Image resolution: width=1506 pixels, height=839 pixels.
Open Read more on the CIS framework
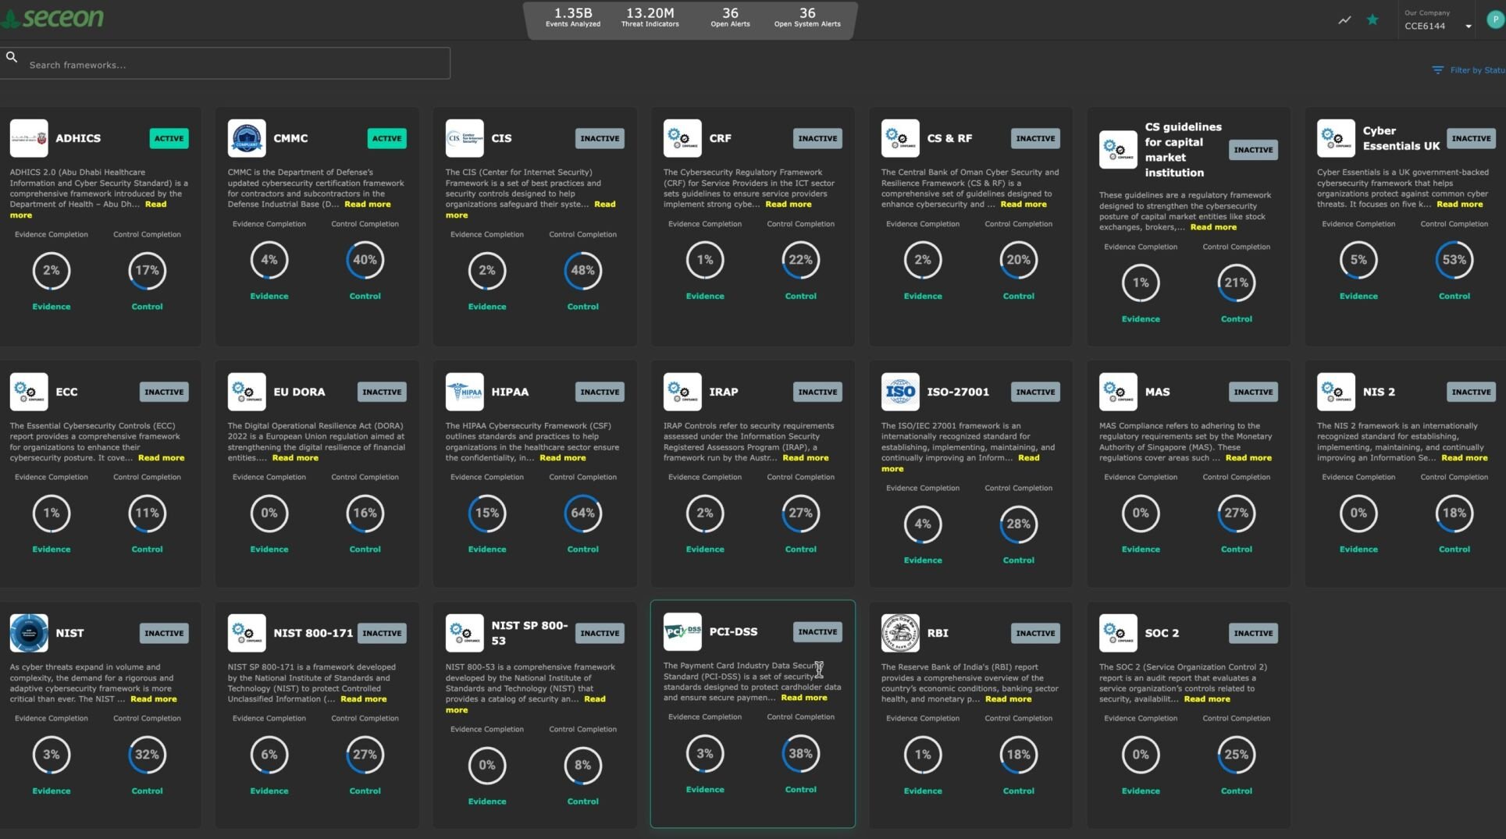coord(606,204)
